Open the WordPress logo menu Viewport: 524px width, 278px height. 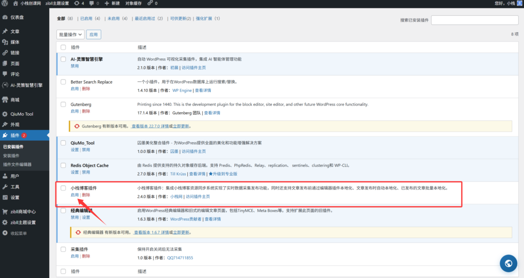(x=5, y=4)
